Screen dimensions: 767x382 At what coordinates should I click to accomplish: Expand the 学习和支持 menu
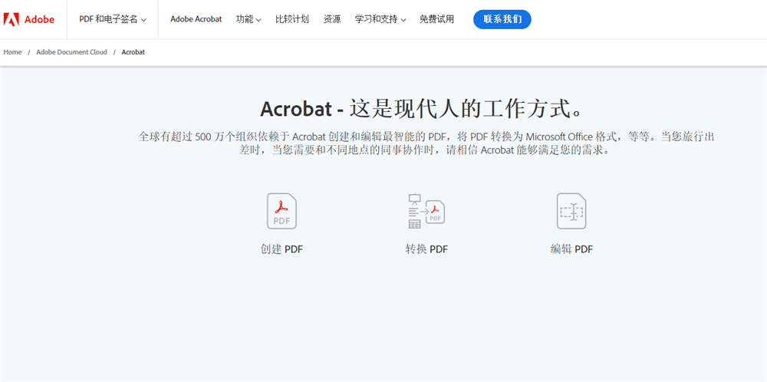pyautogui.click(x=380, y=20)
